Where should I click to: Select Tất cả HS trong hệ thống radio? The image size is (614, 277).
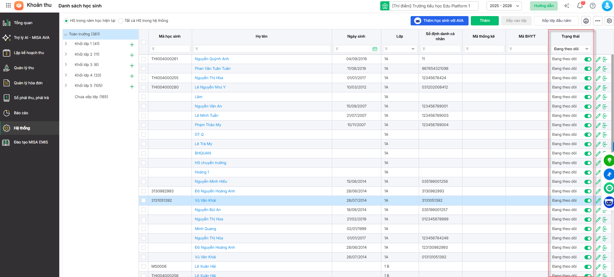pyautogui.click(x=121, y=21)
